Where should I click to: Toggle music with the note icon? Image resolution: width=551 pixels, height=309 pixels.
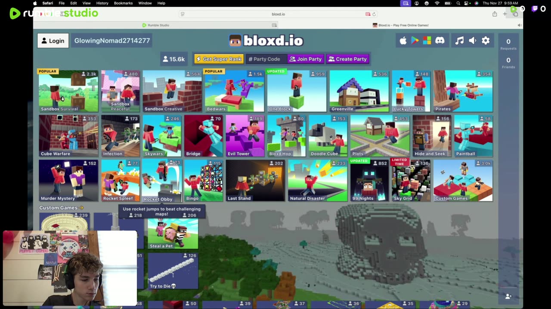(460, 41)
